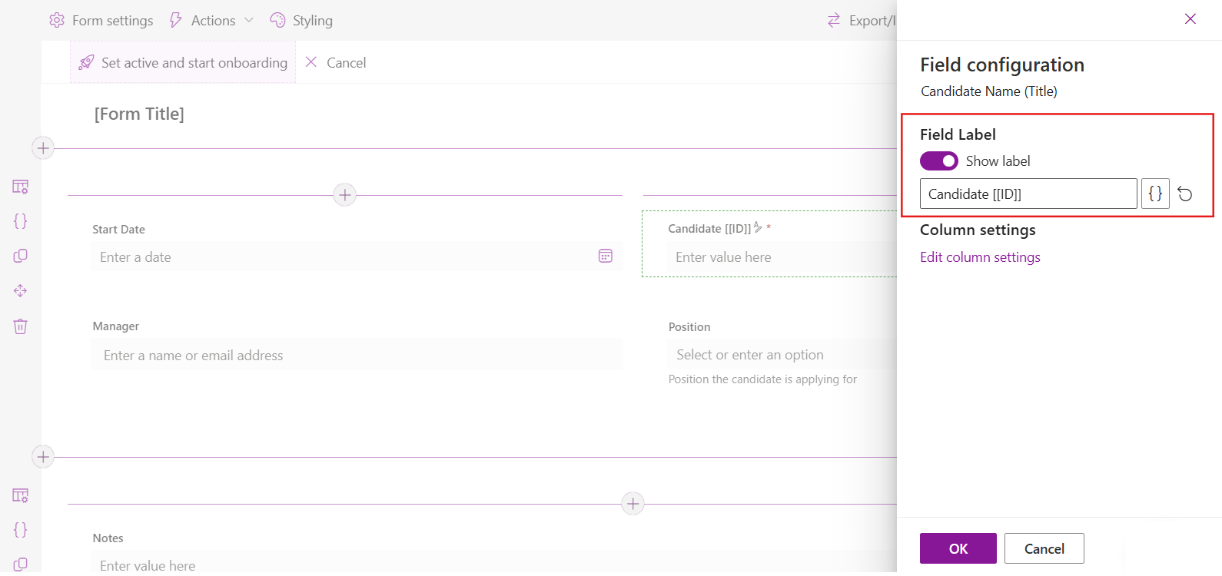Screen dimensions: 1222x576
Task: Open the Styling menu
Action: click(x=302, y=21)
